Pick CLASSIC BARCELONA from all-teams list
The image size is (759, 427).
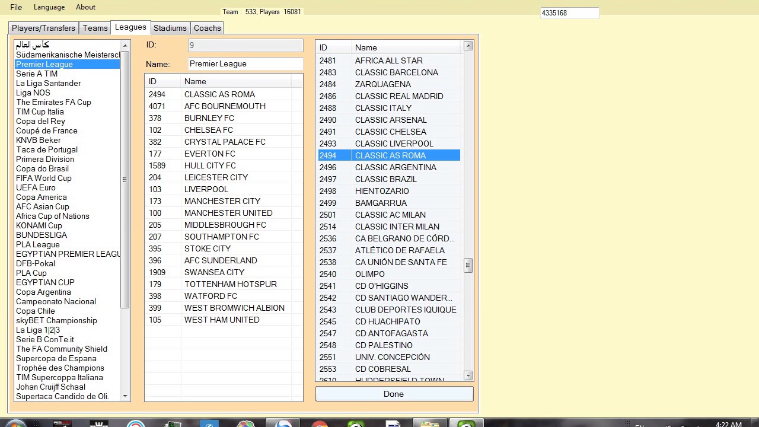tap(388, 72)
